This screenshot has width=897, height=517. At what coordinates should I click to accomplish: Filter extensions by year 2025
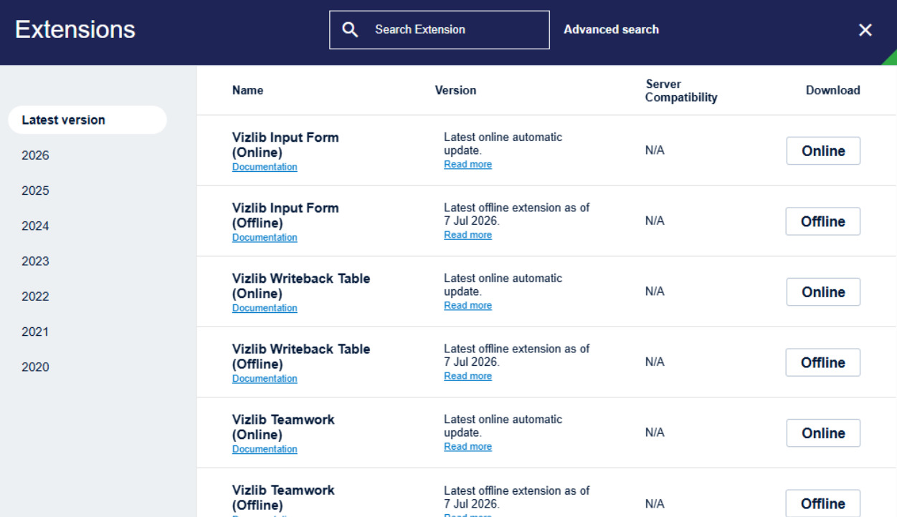36,190
